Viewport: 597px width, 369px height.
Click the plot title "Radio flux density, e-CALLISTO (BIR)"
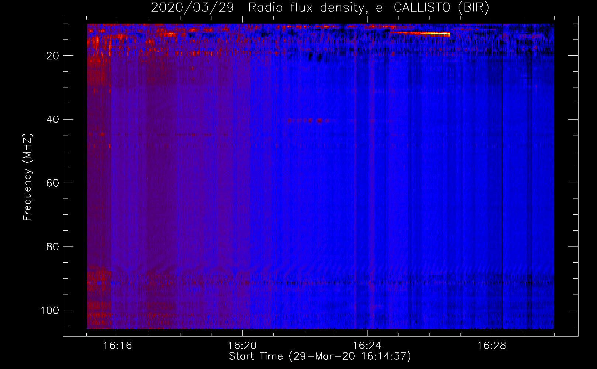[x=368, y=8]
